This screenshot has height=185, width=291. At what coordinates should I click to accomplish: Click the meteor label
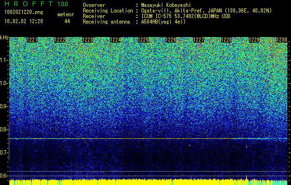point(66,14)
